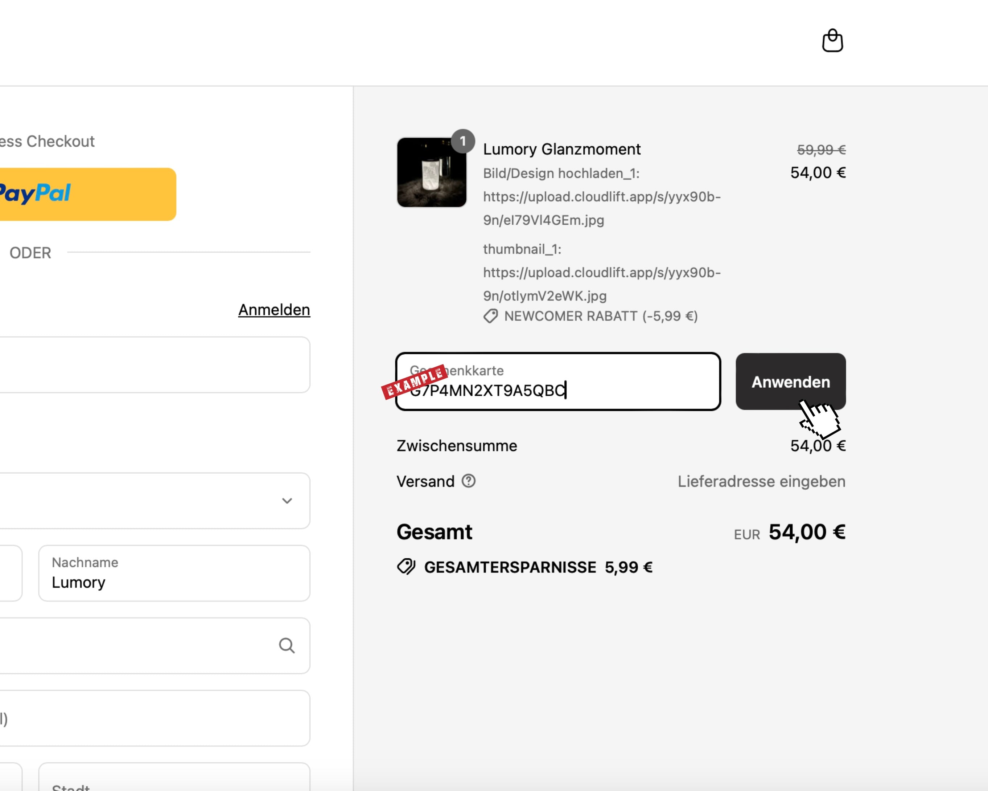The image size is (988, 791).
Task: Open the Lumory Glanzmoment product thumbnail
Action: coord(431,172)
